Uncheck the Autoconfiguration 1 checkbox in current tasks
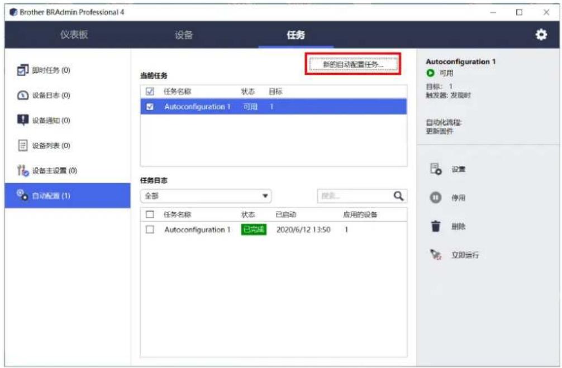Image resolution: width=562 pixels, height=368 pixels. 150,107
